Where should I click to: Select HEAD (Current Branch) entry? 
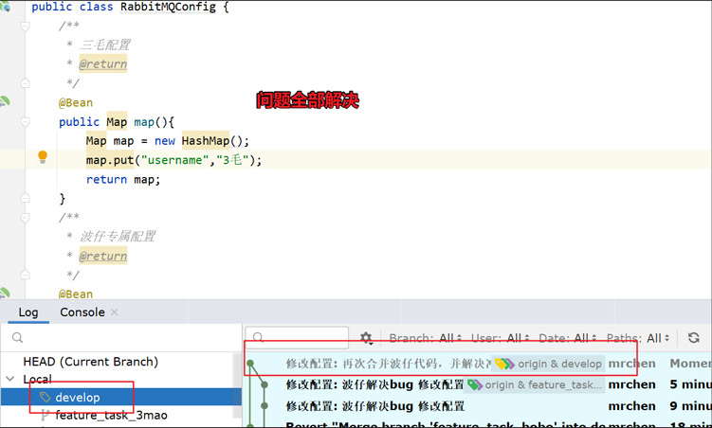(90, 362)
